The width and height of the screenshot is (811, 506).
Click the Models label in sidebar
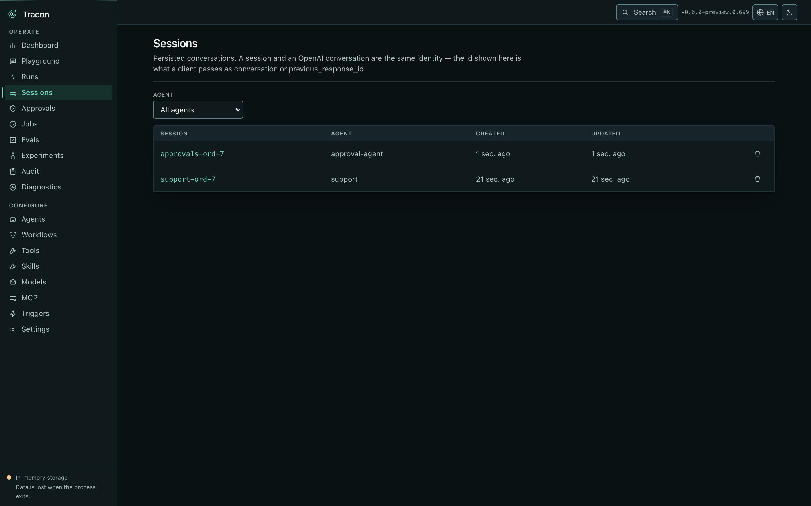34,282
